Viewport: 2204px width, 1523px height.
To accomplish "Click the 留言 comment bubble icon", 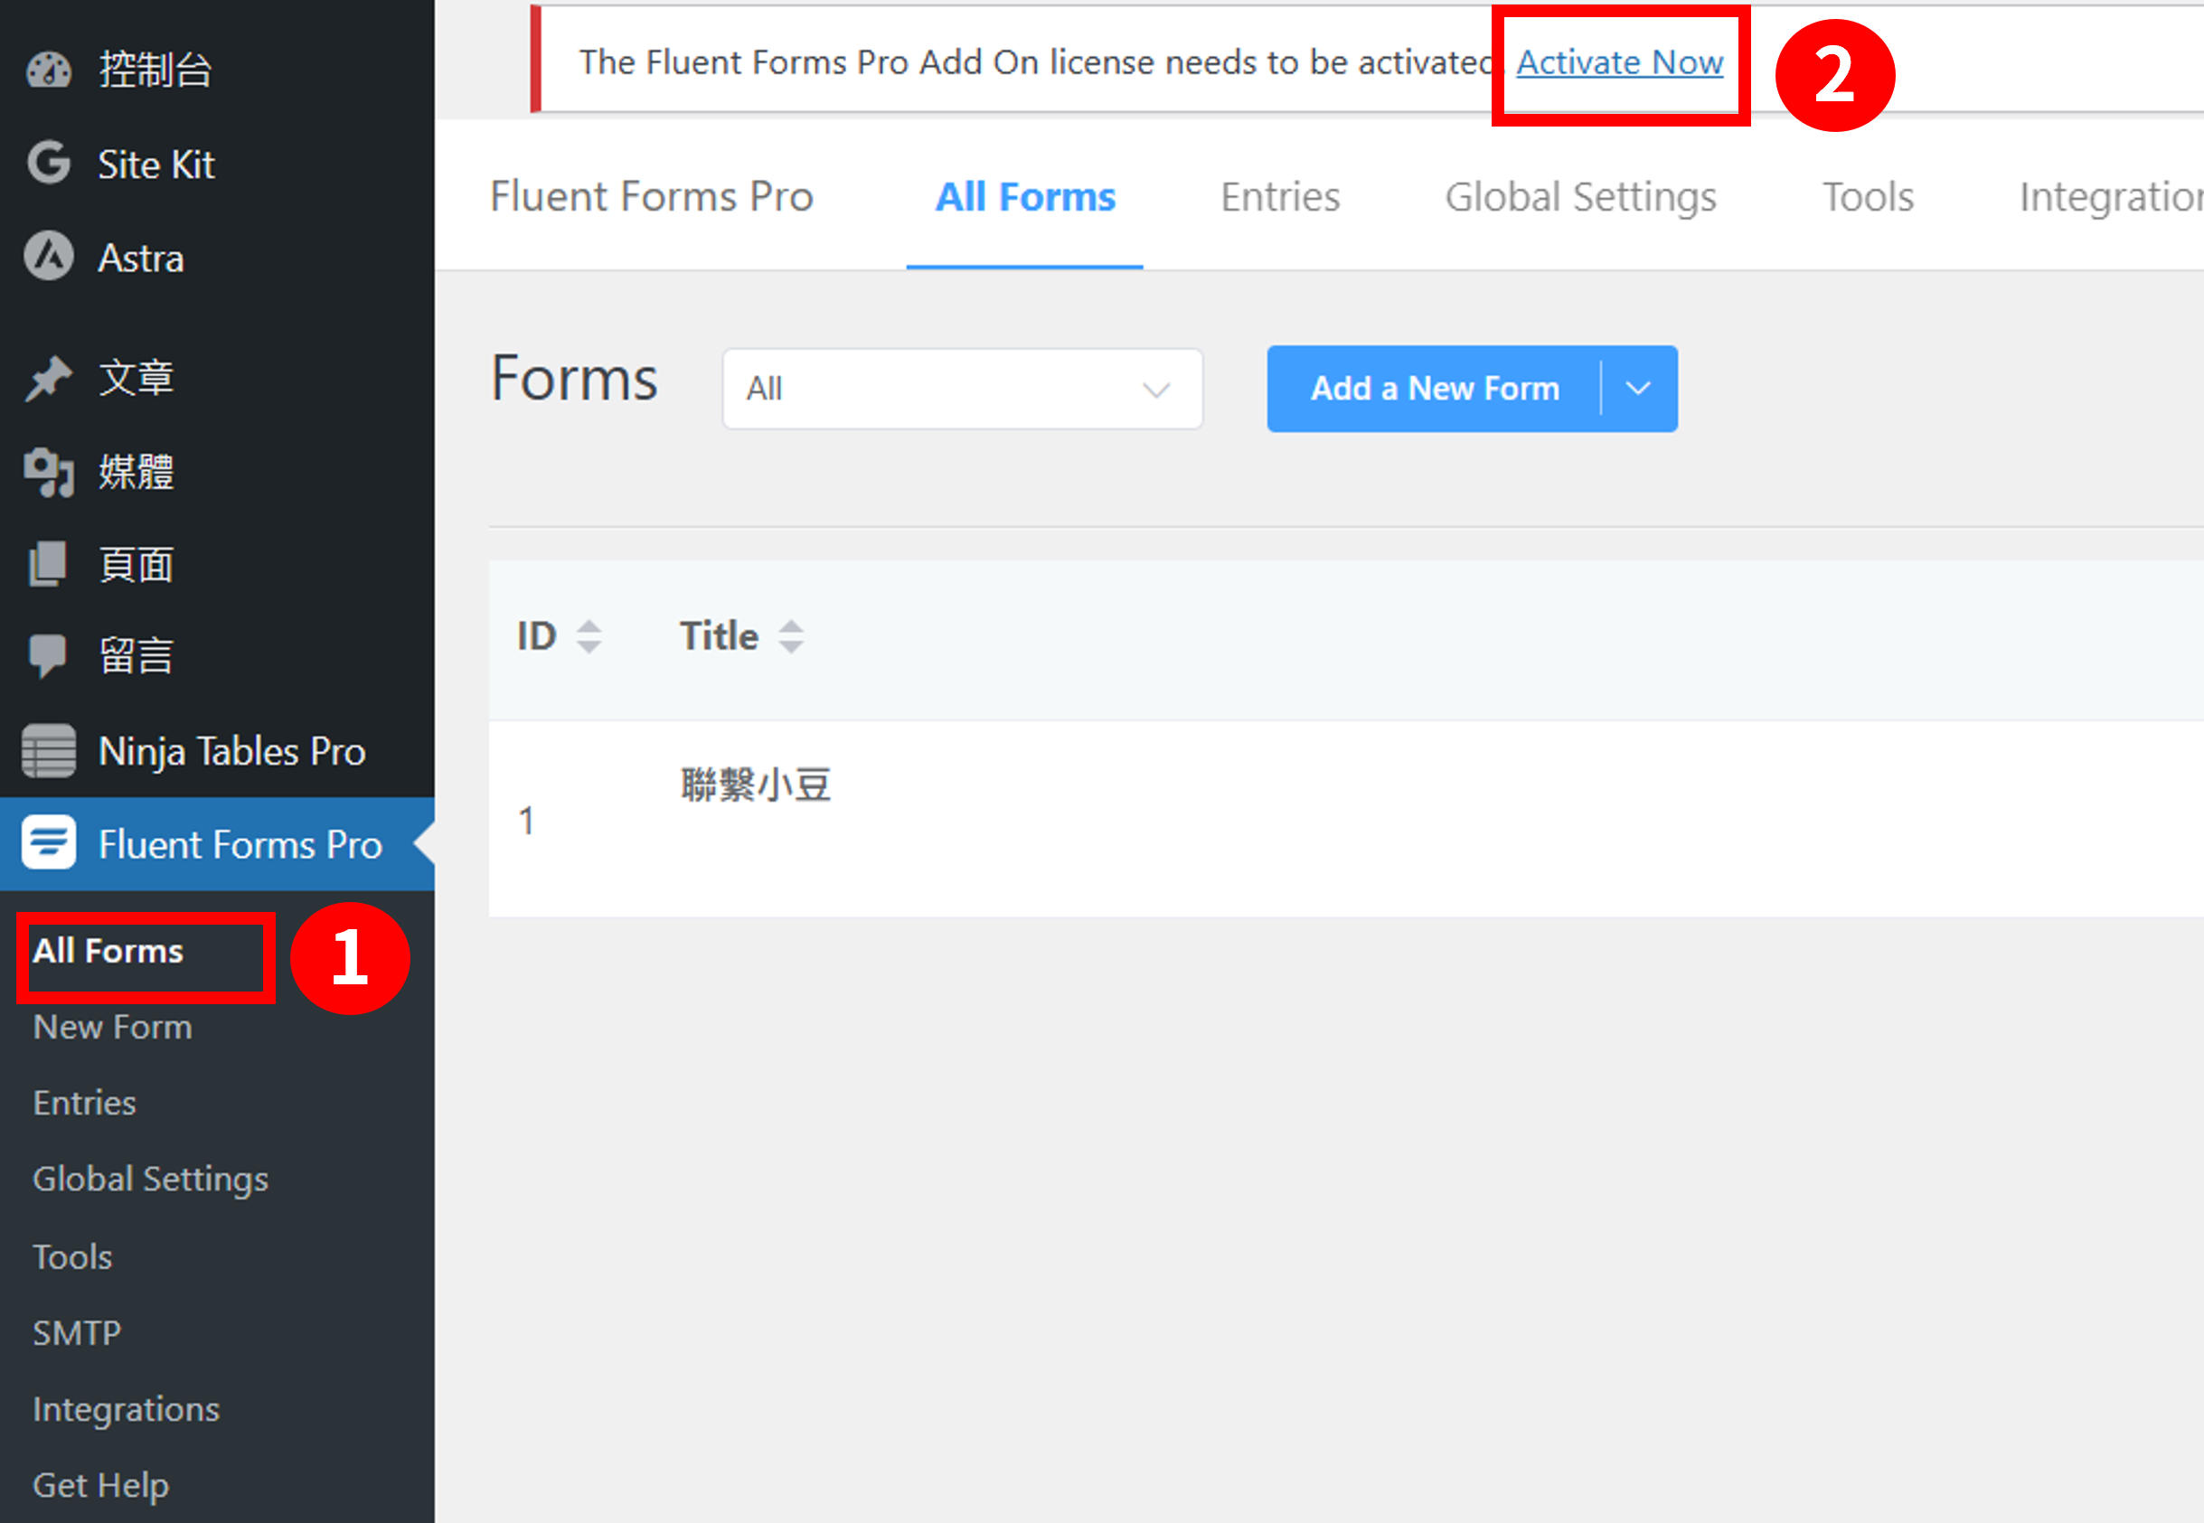I will point(48,656).
